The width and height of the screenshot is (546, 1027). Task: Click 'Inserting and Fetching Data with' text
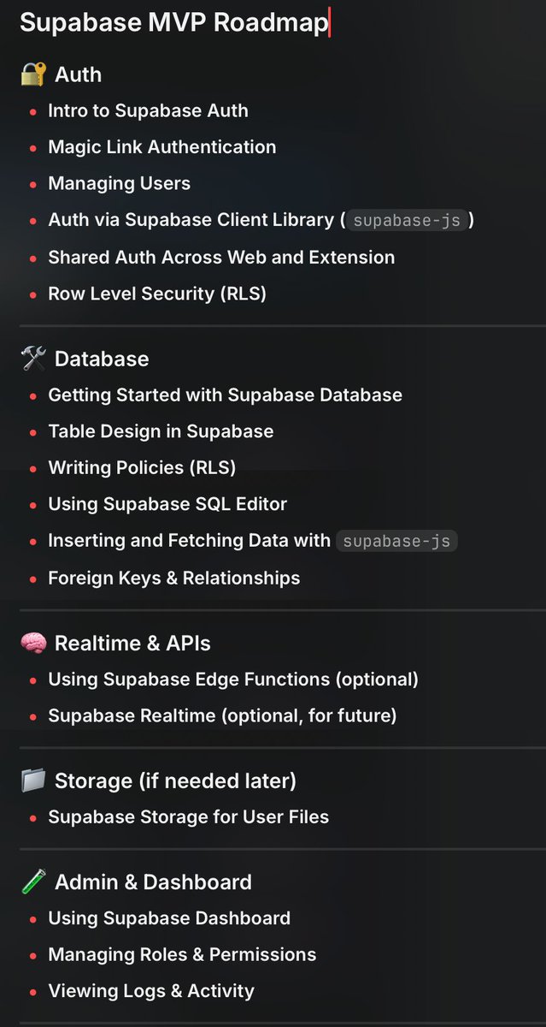tap(189, 541)
